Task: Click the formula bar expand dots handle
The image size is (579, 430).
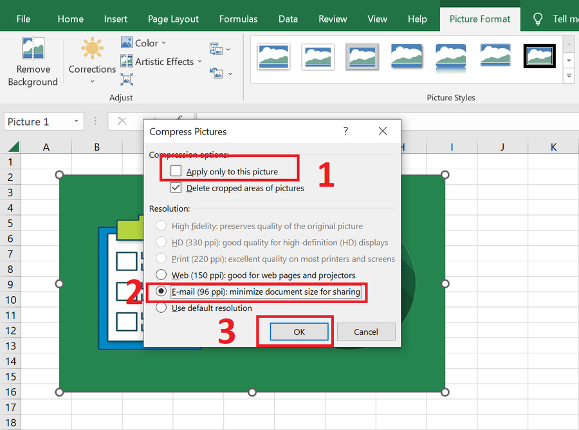Action: point(95,121)
